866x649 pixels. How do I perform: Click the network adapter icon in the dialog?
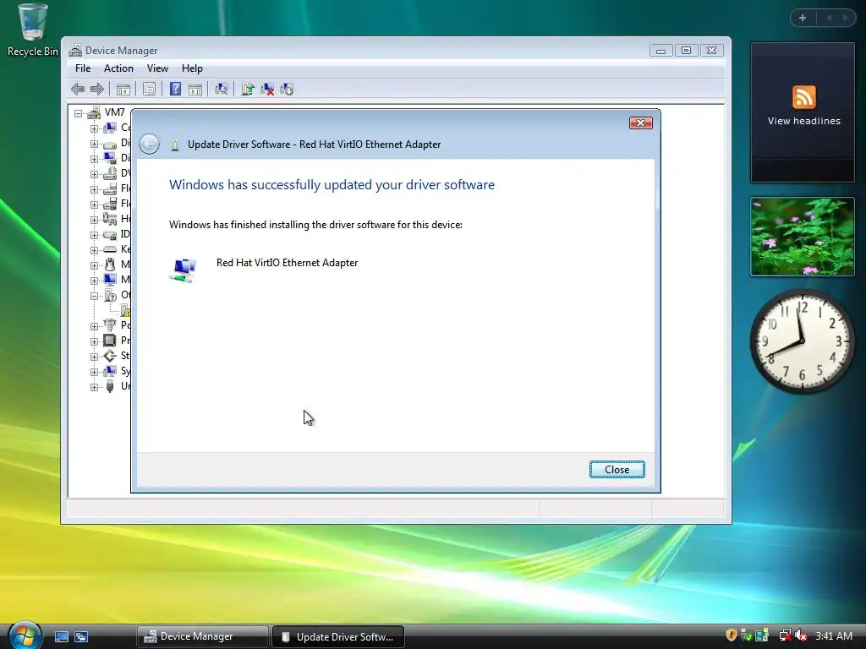(x=183, y=270)
